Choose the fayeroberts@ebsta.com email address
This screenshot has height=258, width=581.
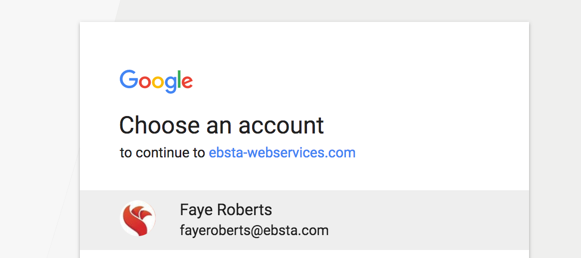[x=254, y=231]
